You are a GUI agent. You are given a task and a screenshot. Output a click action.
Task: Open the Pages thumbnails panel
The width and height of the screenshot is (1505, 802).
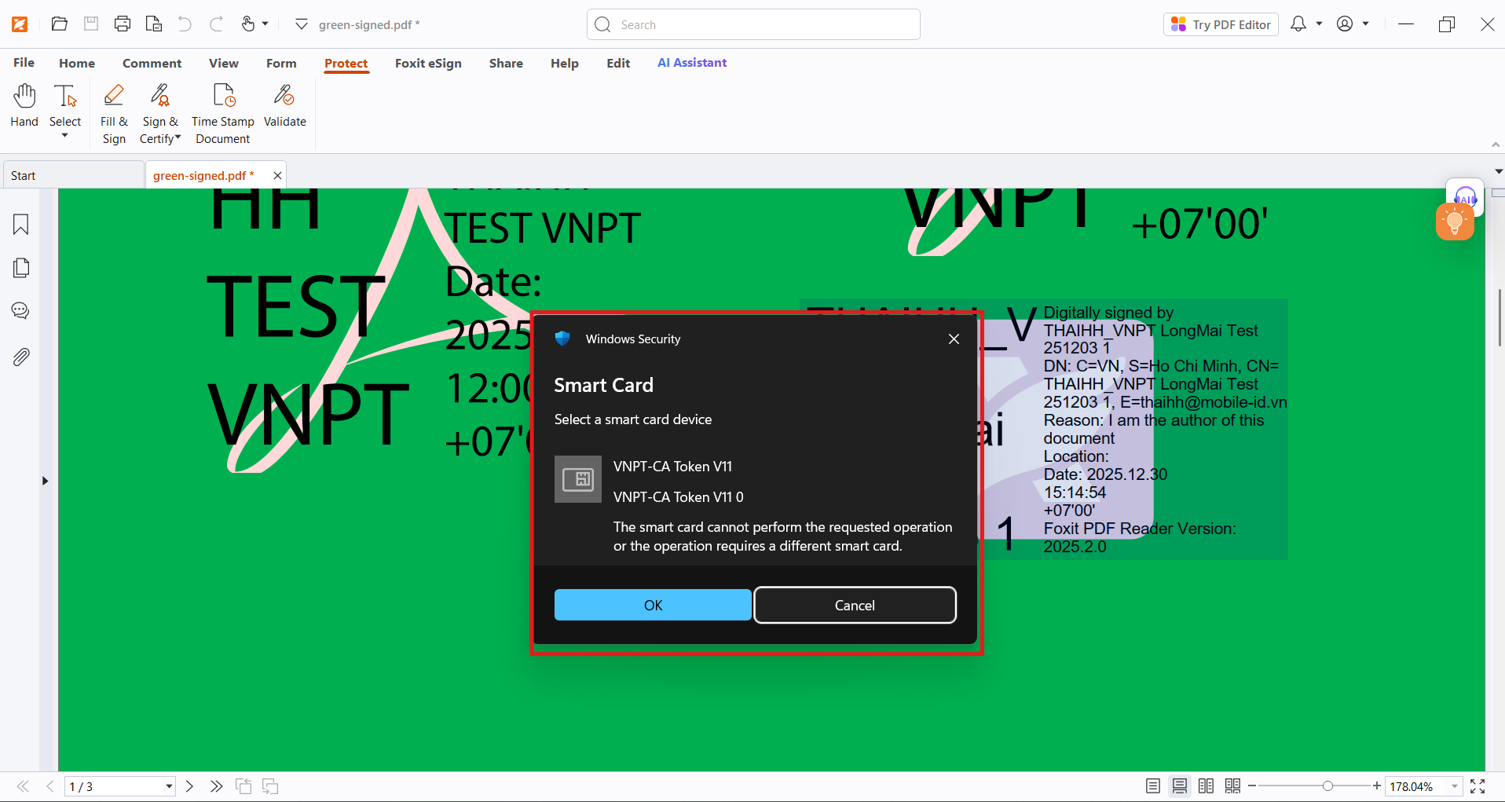point(21,268)
